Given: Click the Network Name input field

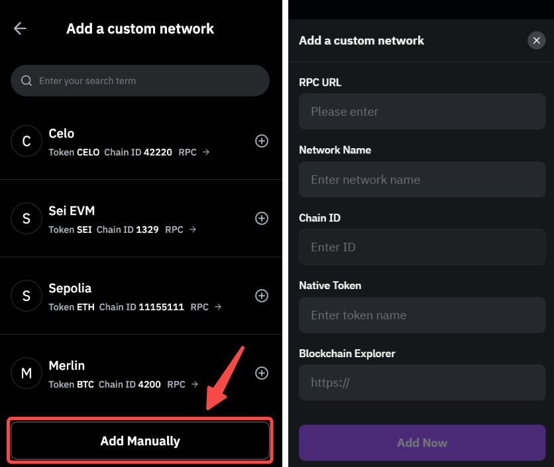Looking at the screenshot, I should click(422, 179).
